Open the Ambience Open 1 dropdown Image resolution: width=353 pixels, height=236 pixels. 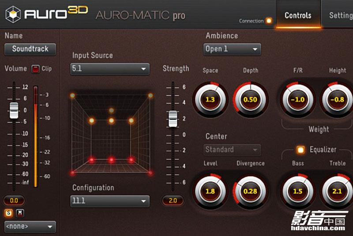click(232, 49)
